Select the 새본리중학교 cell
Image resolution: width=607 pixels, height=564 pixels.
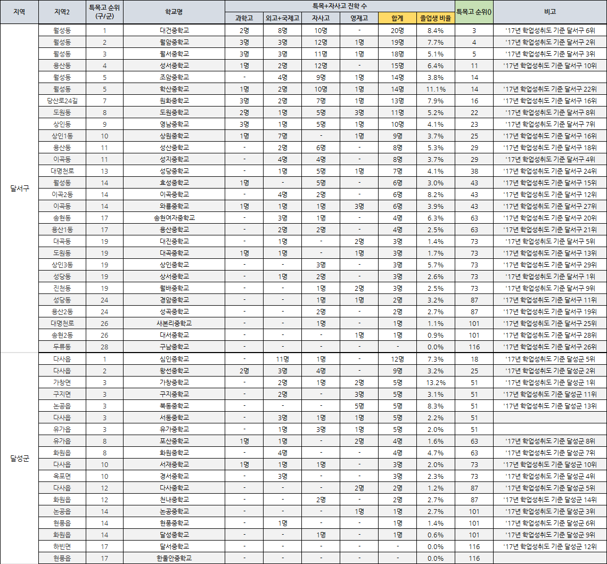pos(174,323)
